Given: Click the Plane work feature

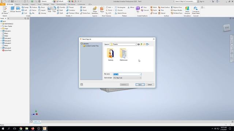Looking at the screenshot, I should coord(102,9).
